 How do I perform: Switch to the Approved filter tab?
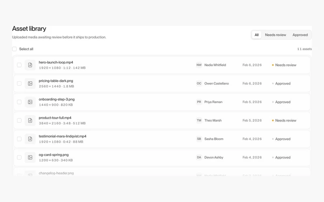(x=300, y=35)
